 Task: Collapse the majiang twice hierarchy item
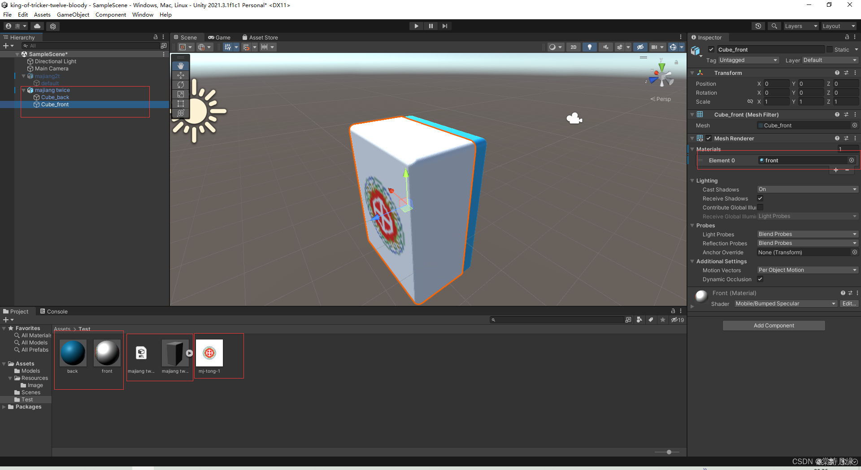click(23, 90)
